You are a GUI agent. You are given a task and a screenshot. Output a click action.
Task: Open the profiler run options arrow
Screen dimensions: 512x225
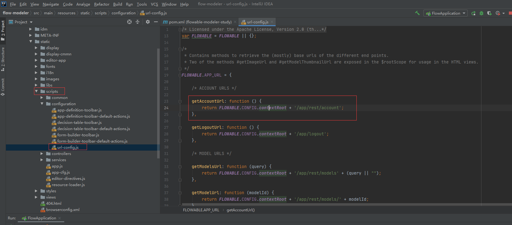(x=504, y=13)
